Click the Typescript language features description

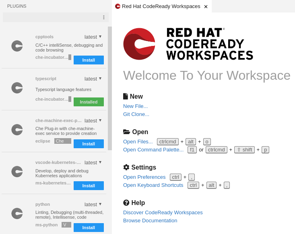64,89
